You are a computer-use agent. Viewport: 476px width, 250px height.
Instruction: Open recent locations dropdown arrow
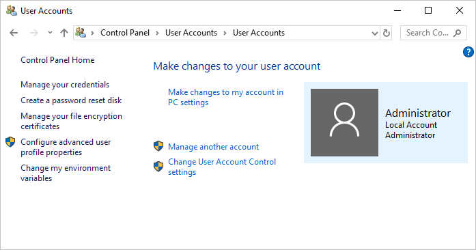[50, 33]
